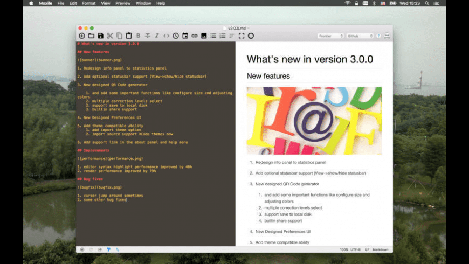Viewport: 469px width, 264px height.
Task: Open the Preview menu
Action: pos(123,3)
